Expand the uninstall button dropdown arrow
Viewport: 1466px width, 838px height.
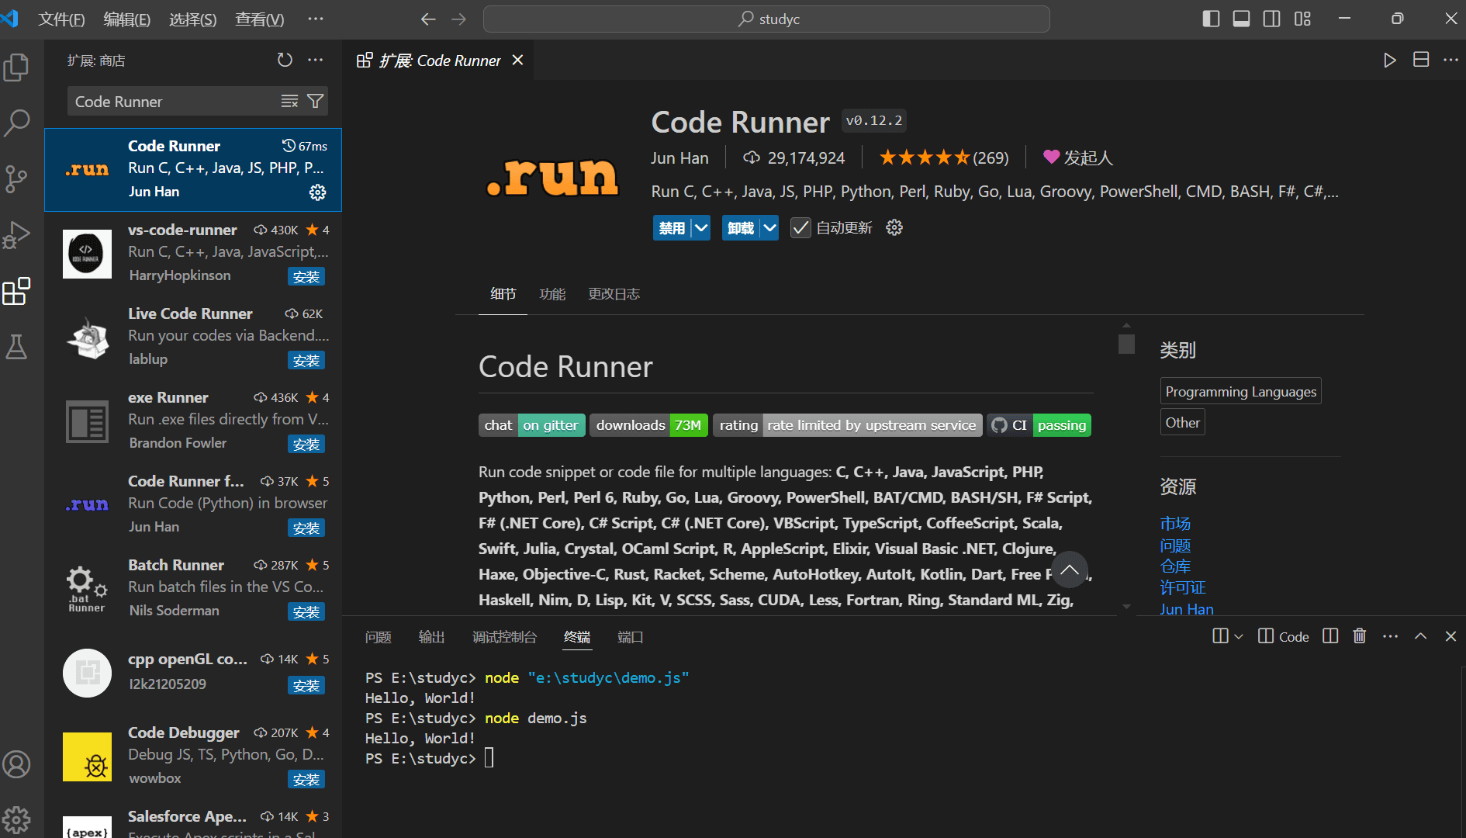pos(769,228)
